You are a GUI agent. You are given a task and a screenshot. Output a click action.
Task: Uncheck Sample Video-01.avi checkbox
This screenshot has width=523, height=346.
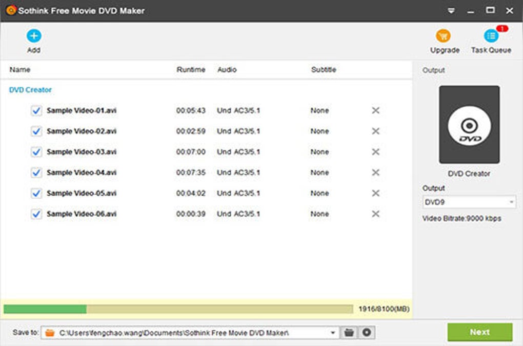[x=36, y=110]
